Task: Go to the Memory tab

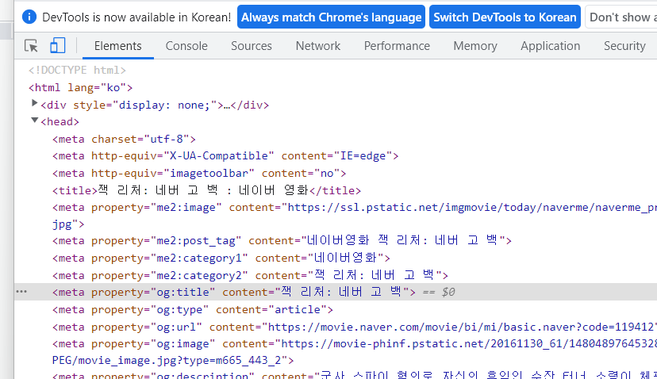Action: pos(475,46)
